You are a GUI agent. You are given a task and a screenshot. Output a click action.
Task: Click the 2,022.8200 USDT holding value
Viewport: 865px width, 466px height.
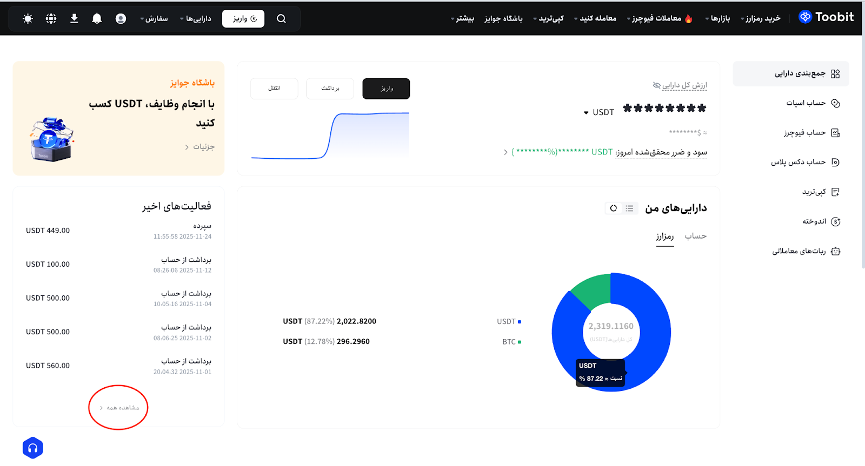(329, 321)
